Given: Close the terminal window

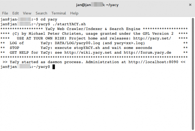Looking at the screenshot, I should coord(190,5).
